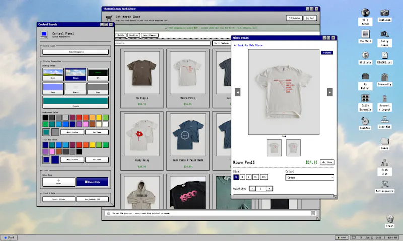The height and width of the screenshot is (241, 403).
Task: Open the Daily Scramble desktop icon
Action: (365, 103)
